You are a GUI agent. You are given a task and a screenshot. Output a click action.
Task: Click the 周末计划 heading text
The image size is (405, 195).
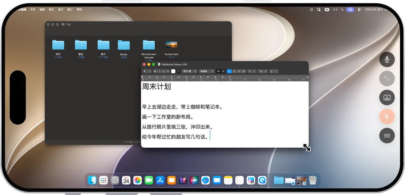(x=156, y=87)
